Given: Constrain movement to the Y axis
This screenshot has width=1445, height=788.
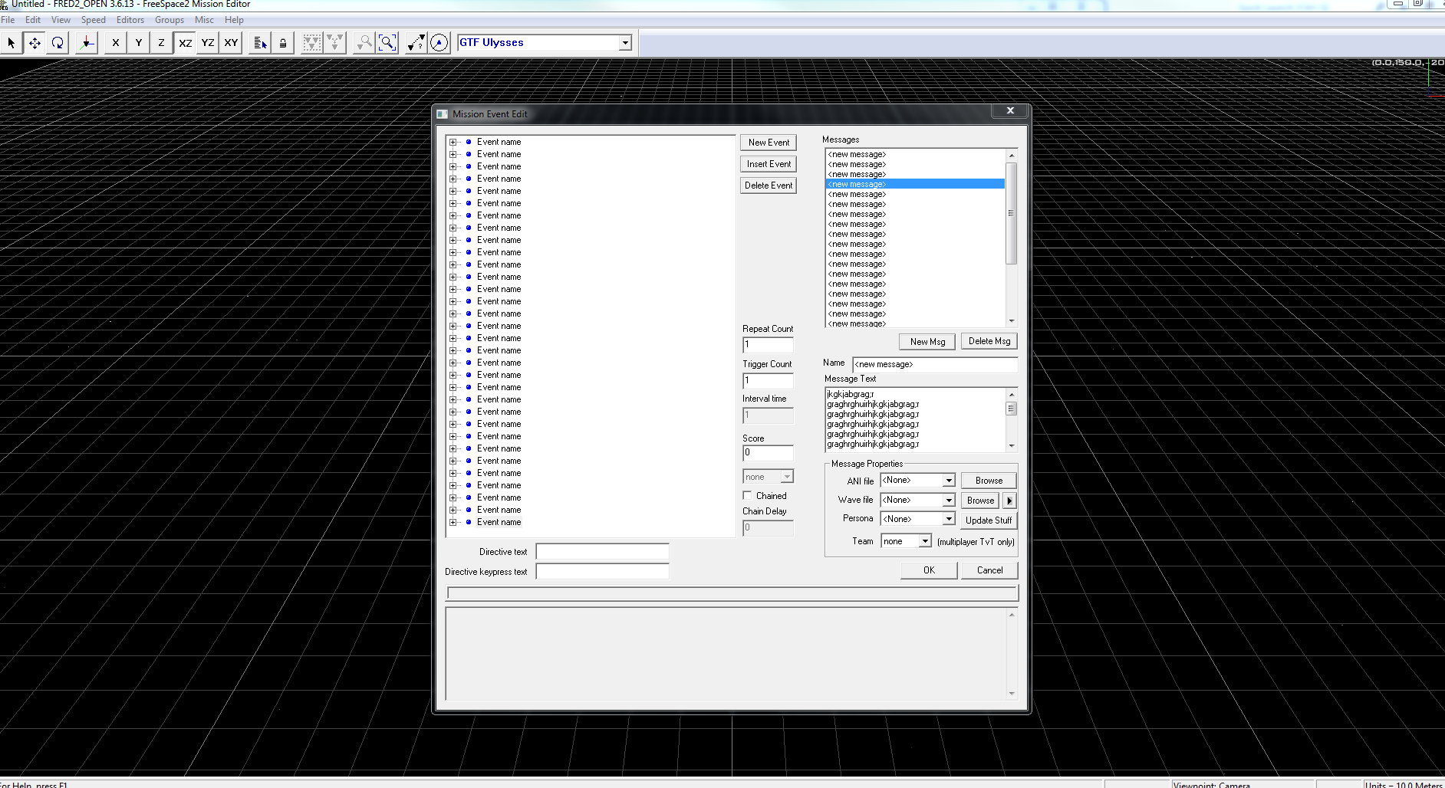Looking at the screenshot, I should [x=139, y=43].
